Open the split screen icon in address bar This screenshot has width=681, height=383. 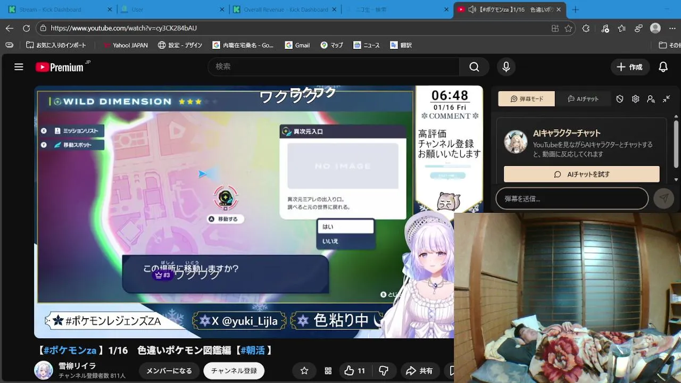[555, 28]
